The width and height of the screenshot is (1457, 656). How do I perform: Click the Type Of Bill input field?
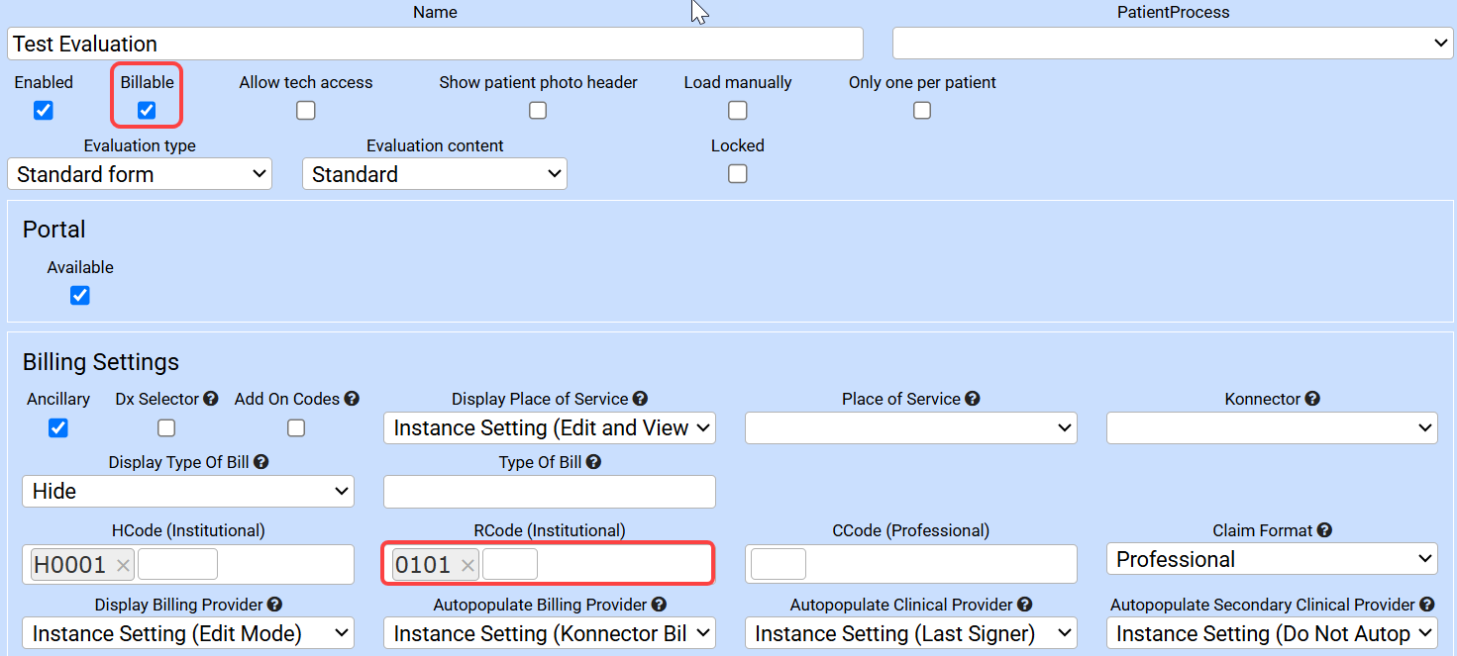tap(550, 491)
